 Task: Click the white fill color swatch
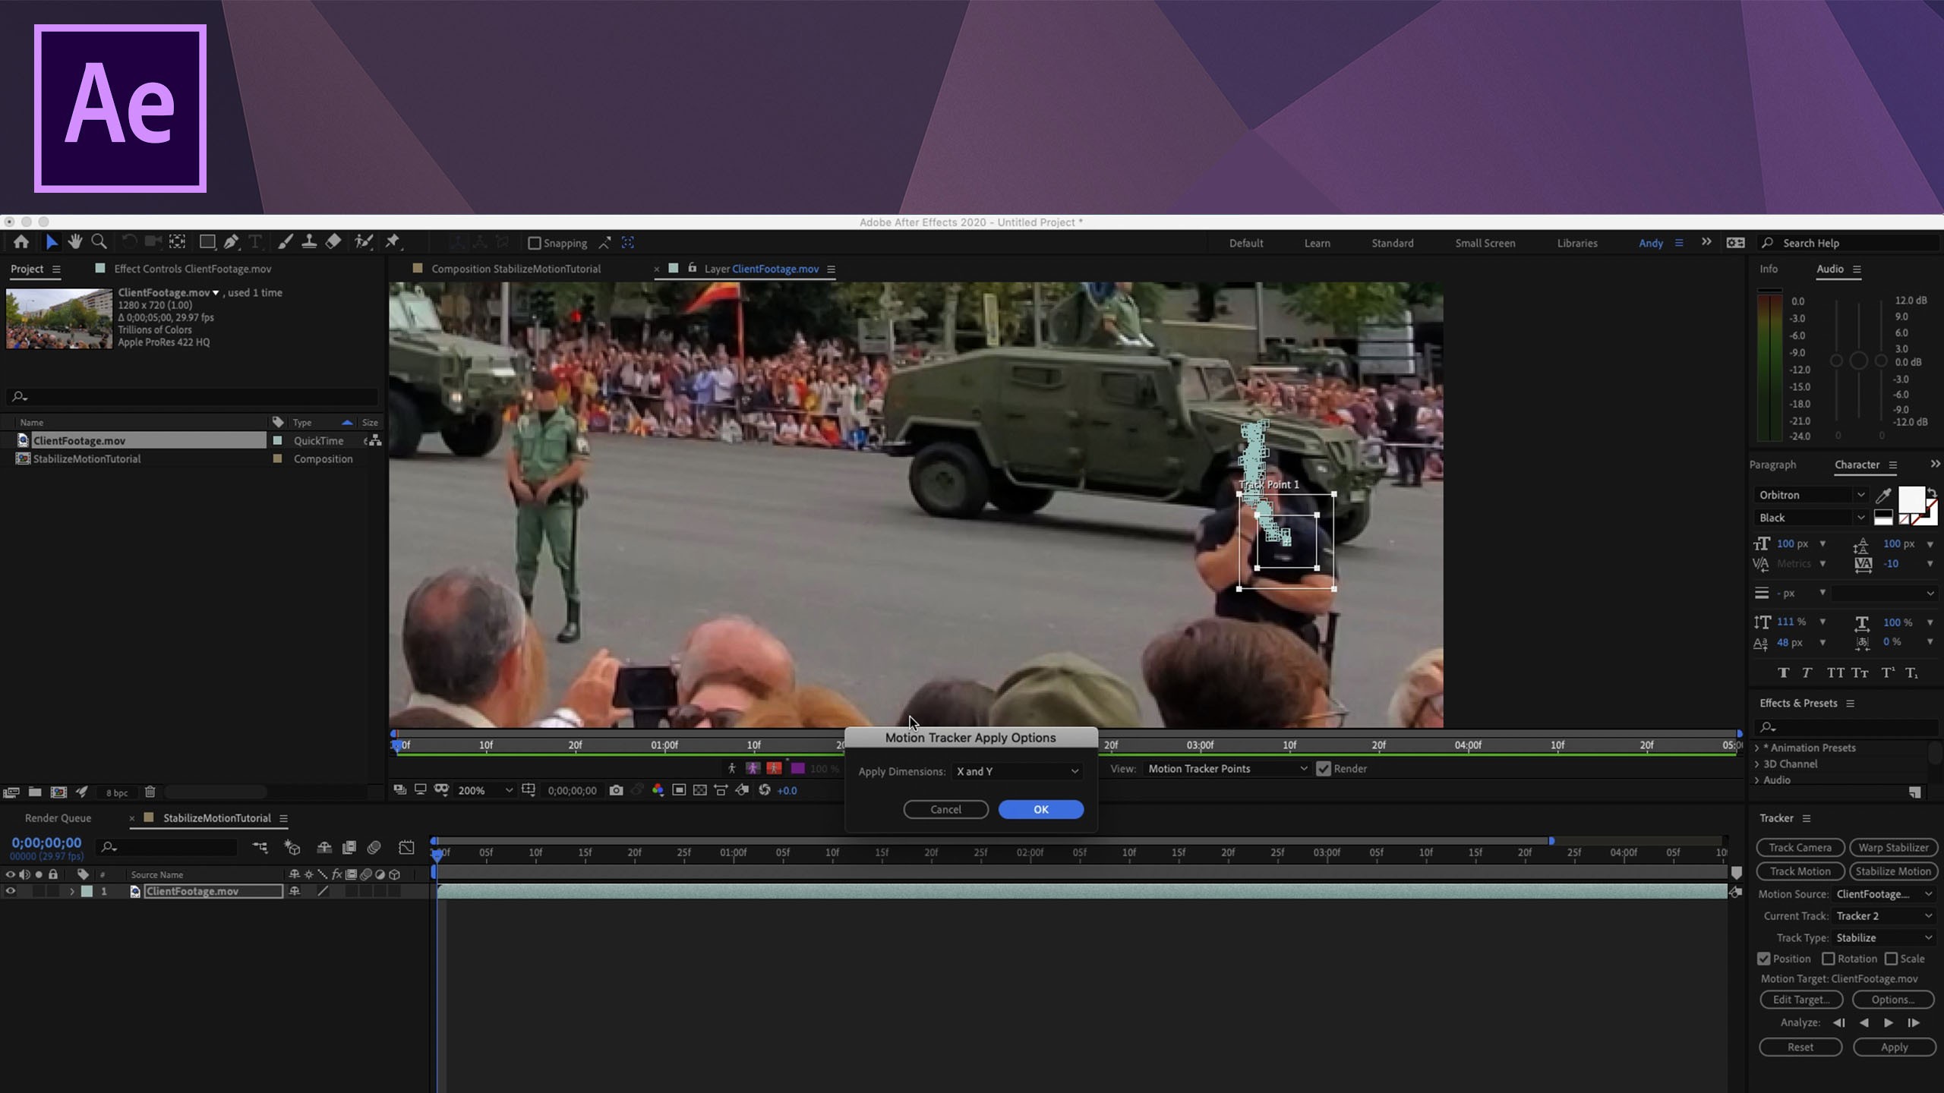[x=1911, y=500]
